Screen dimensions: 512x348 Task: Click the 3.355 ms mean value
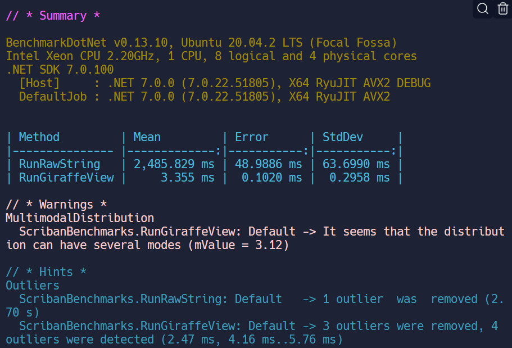(187, 178)
